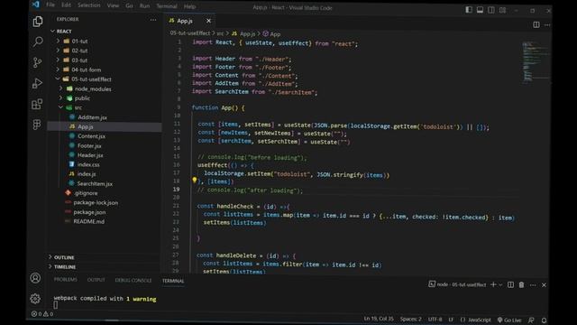Open the Help menu
This screenshot has height=325, width=577.
pos(189,6)
